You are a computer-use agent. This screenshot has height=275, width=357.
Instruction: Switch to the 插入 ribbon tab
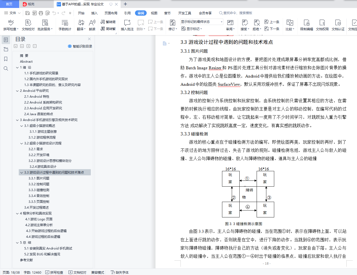click(x=95, y=13)
